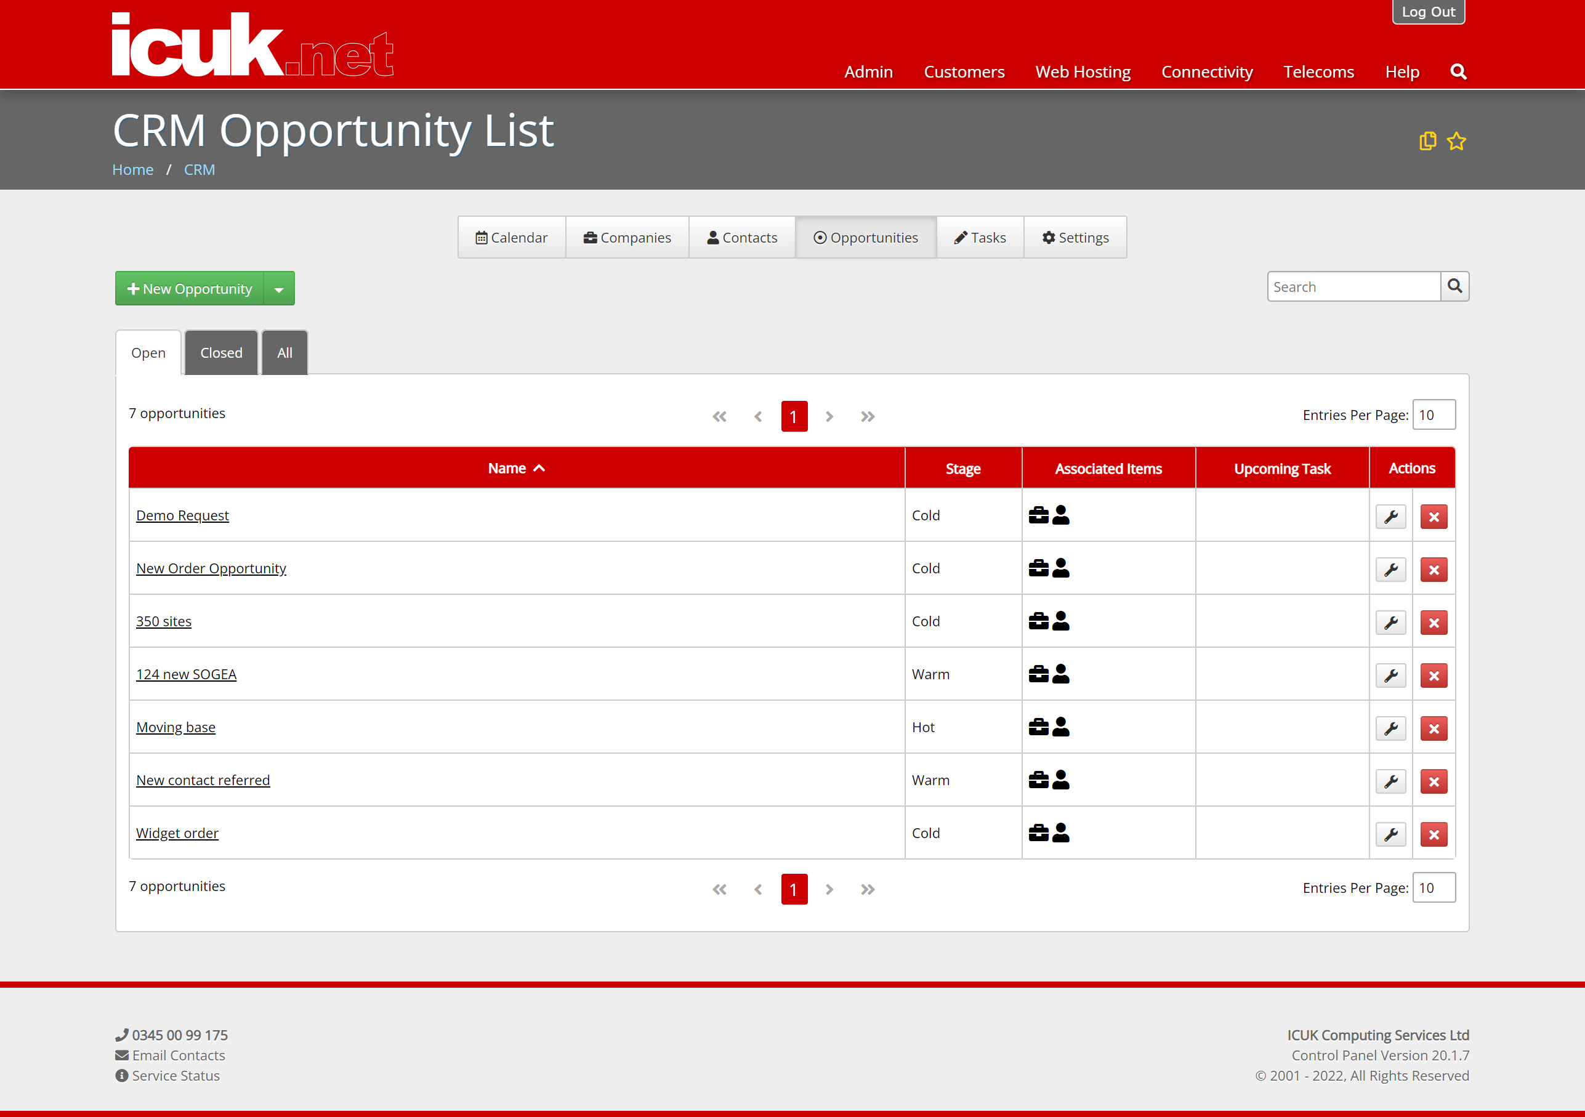Screen dimensions: 1585x1117
Task: Delete the Widget order opportunity
Action: tap(1434, 834)
